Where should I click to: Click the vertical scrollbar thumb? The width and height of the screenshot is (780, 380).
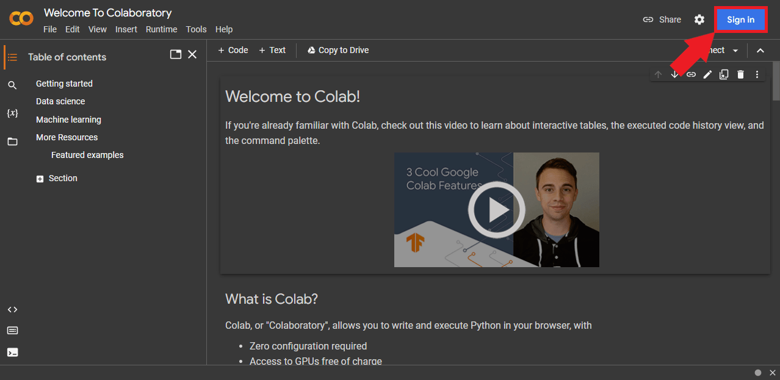pyautogui.click(x=776, y=81)
